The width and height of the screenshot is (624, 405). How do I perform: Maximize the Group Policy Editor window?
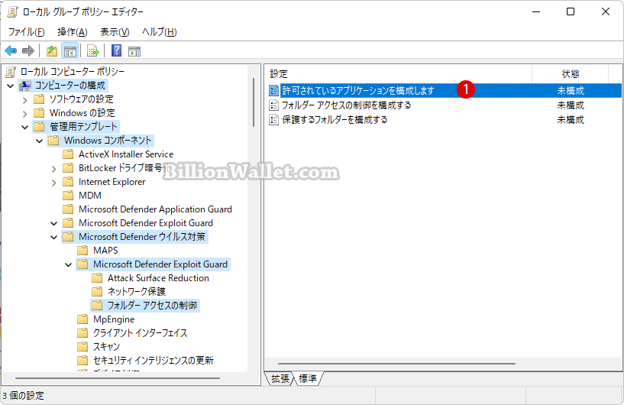click(571, 11)
